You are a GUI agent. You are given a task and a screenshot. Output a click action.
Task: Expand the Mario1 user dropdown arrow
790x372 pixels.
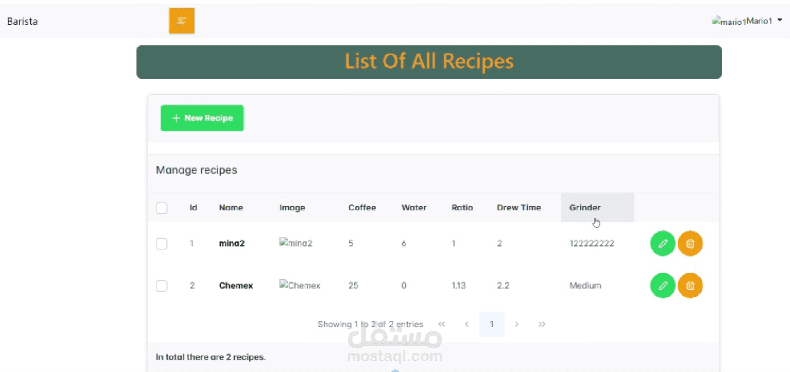point(780,20)
